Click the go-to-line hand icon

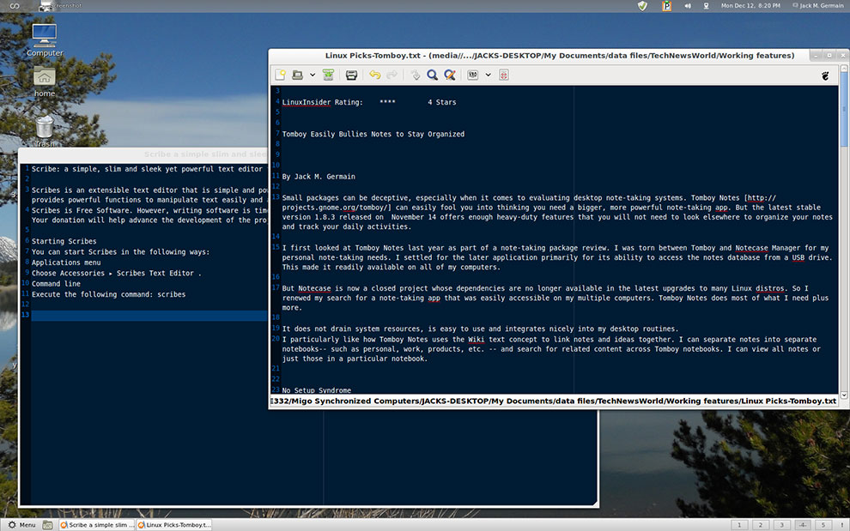click(x=416, y=75)
